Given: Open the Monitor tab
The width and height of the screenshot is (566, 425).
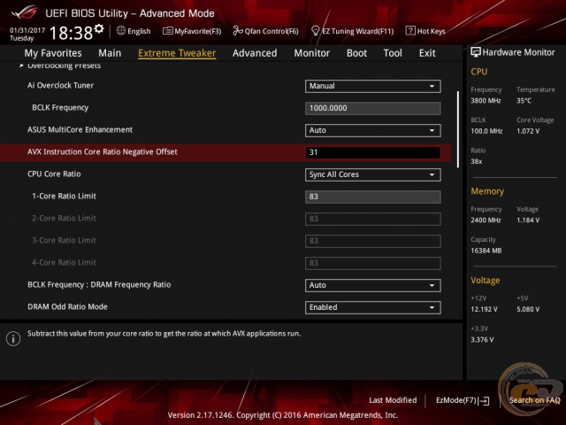Looking at the screenshot, I should point(312,53).
